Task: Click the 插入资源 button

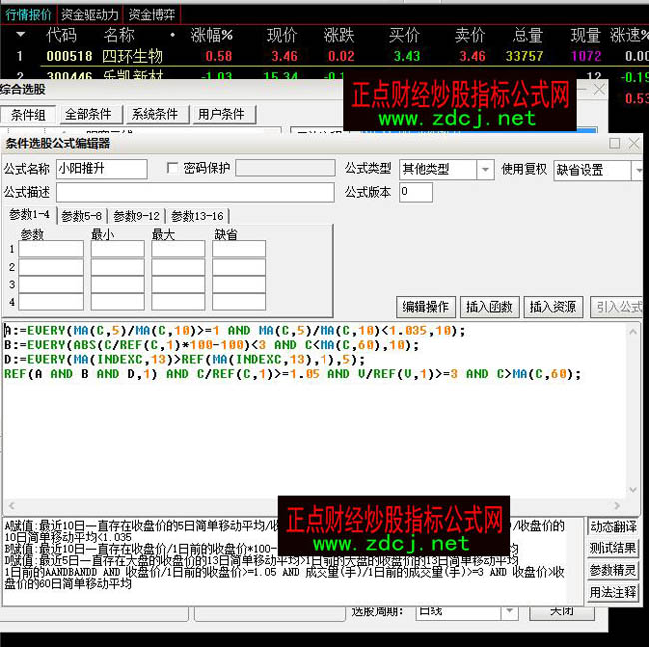Action: coord(552,307)
